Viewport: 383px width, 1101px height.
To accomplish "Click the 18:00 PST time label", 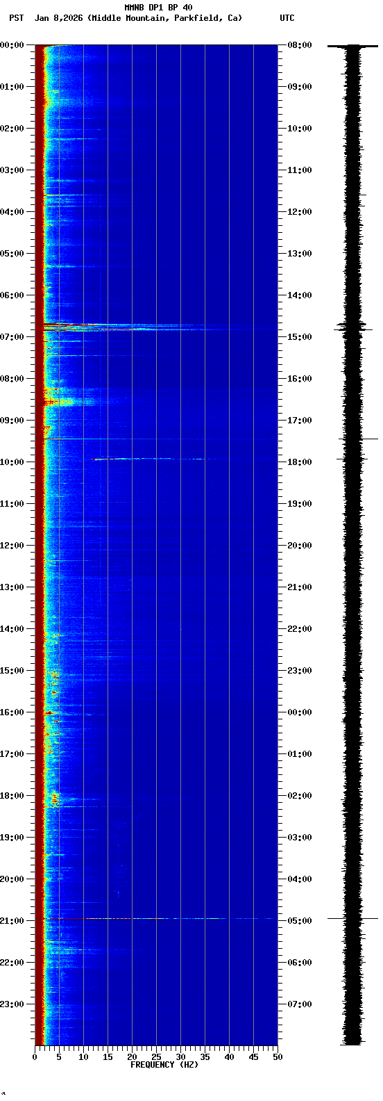I will point(12,796).
